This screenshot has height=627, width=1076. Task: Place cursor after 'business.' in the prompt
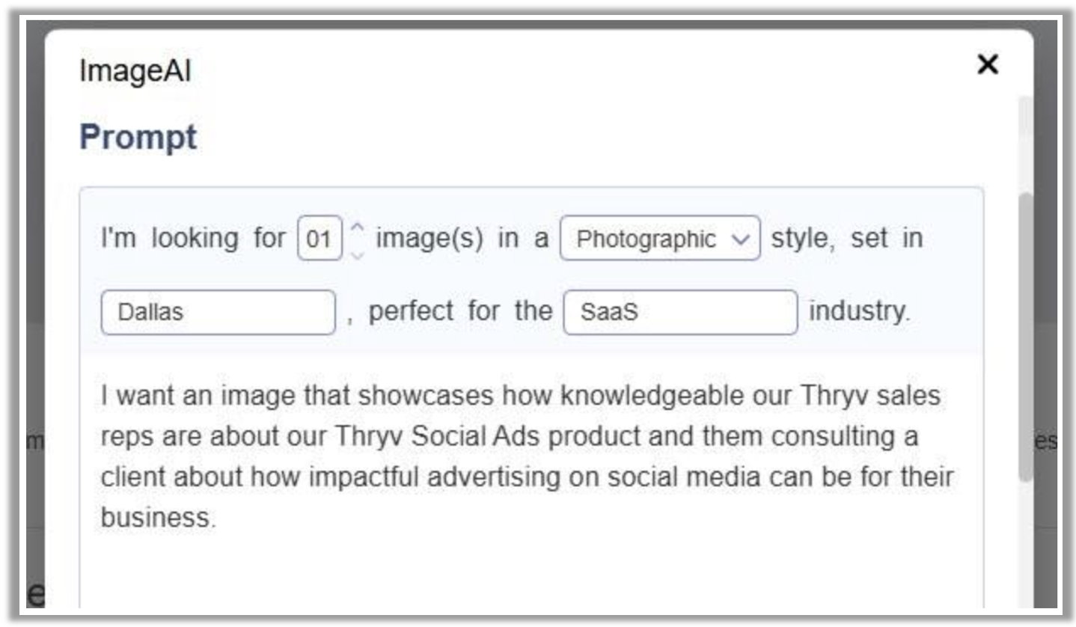pos(218,518)
